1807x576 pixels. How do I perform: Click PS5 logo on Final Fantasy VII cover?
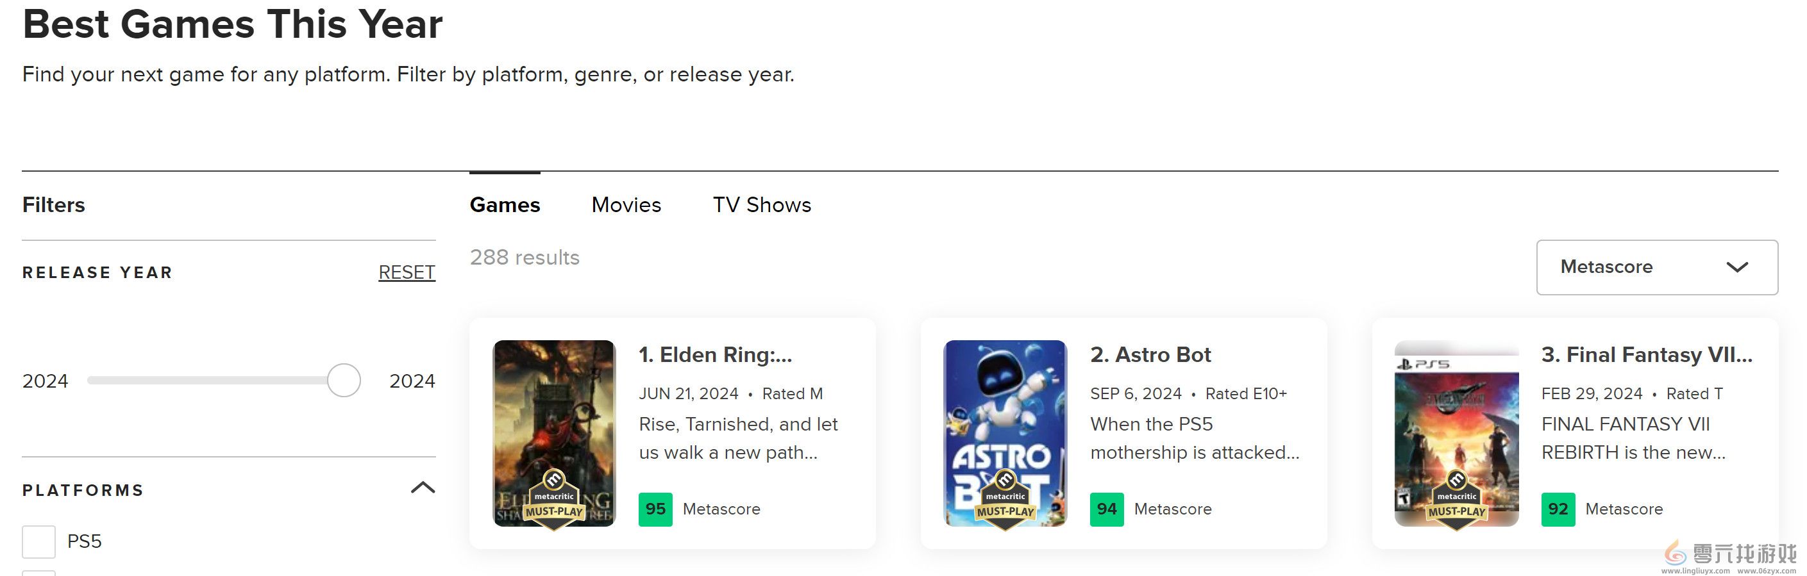tap(1423, 364)
